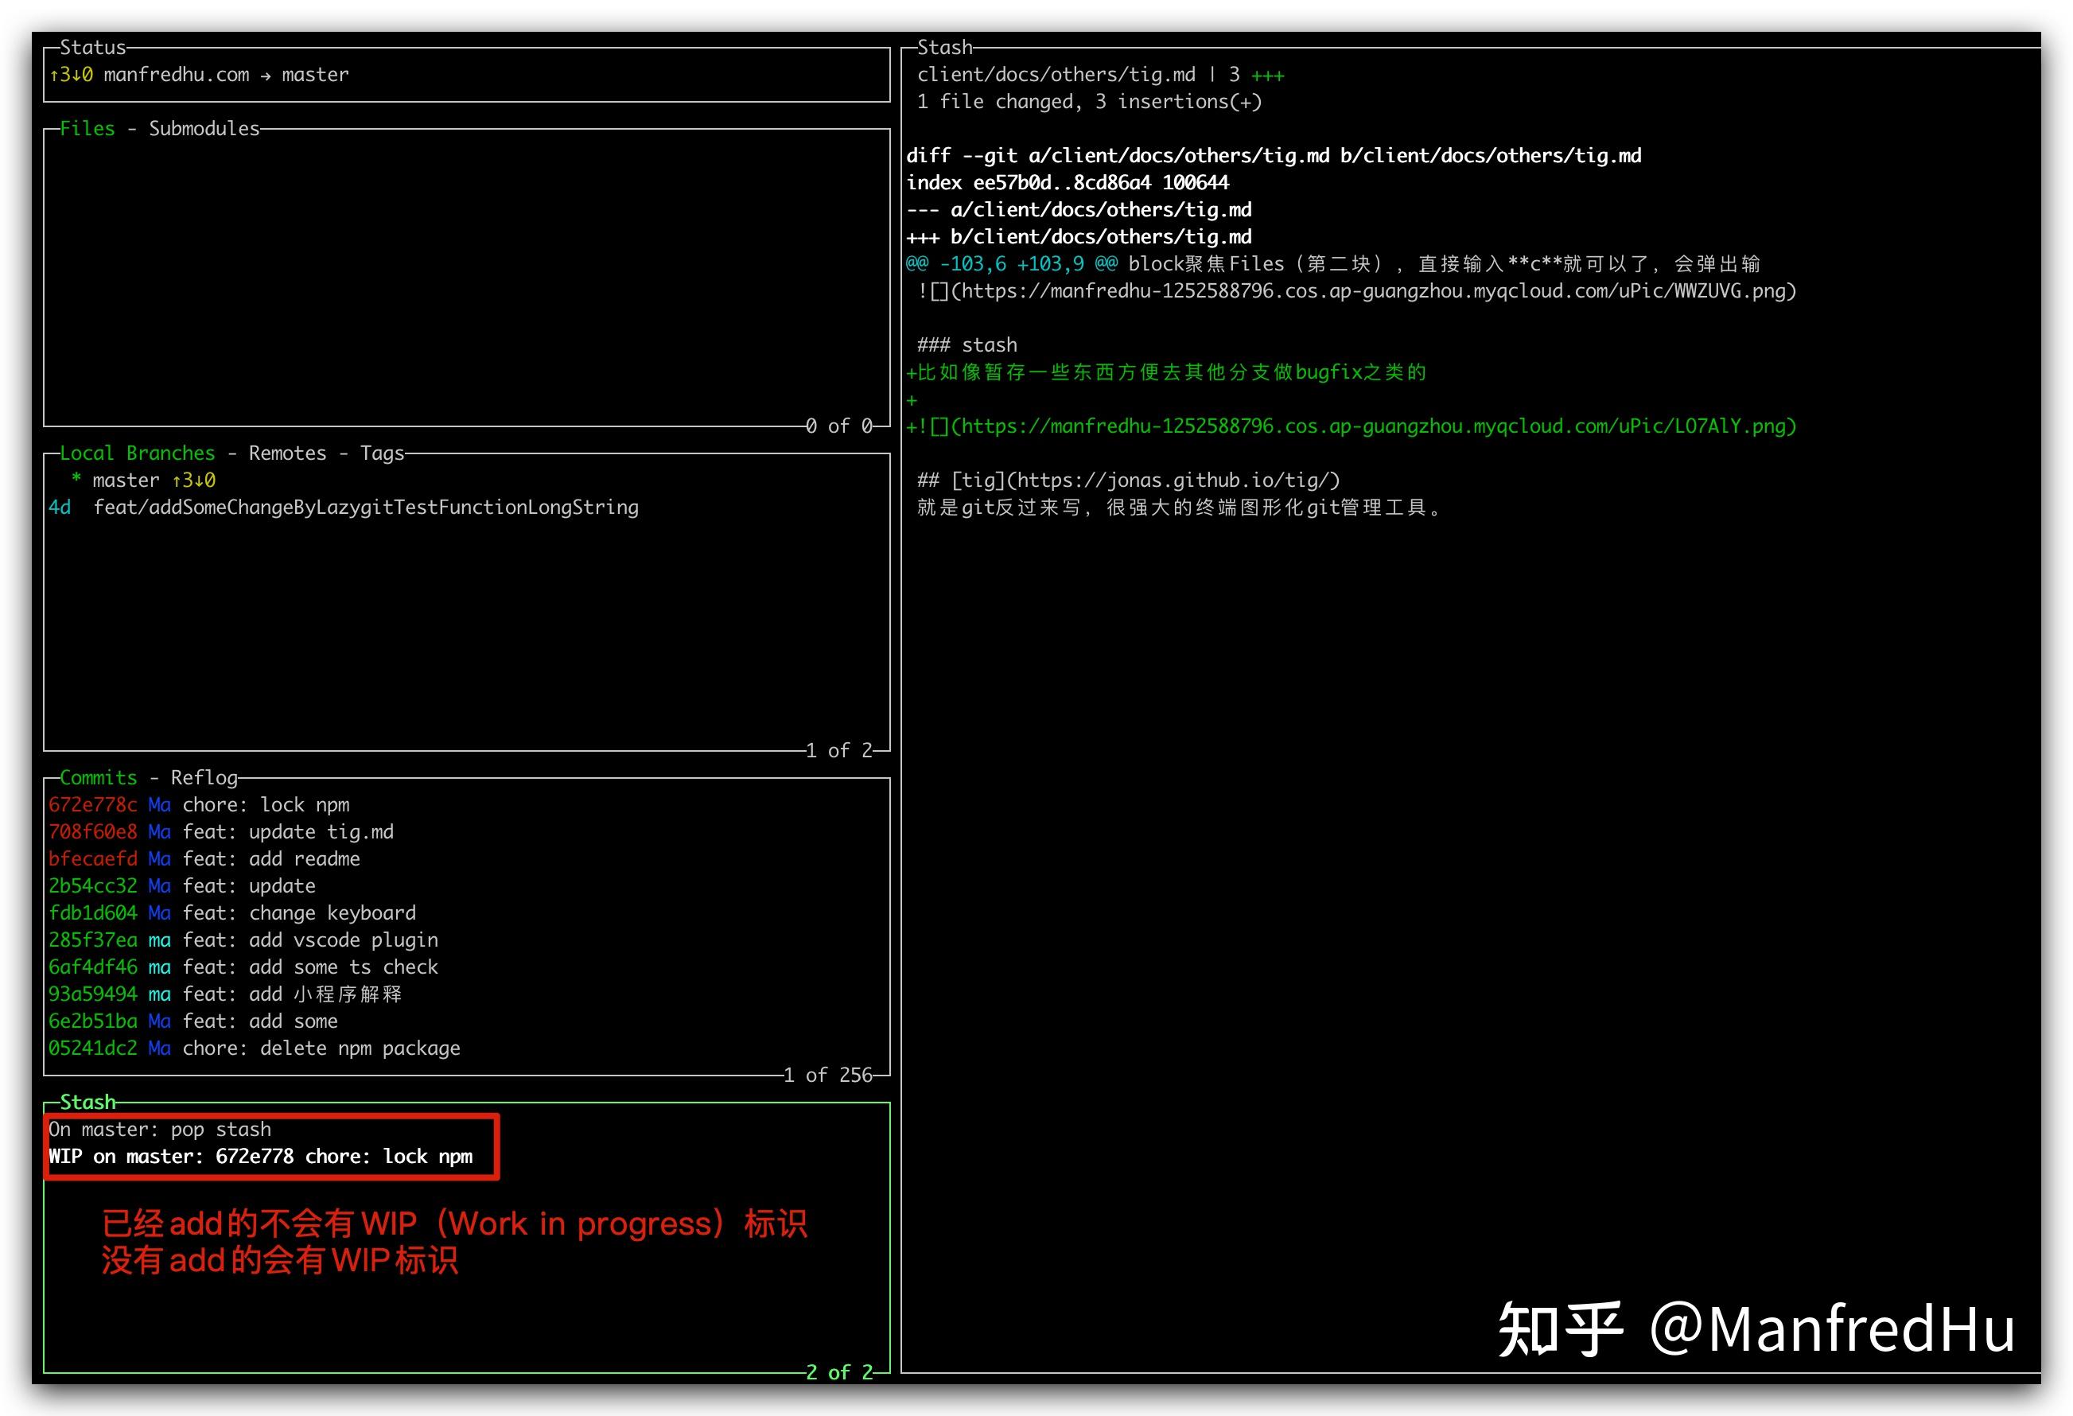The height and width of the screenshot is (1416, 2073).
Task: Click the added LO7AlY.png image URL line
Action: (1352, 426)
